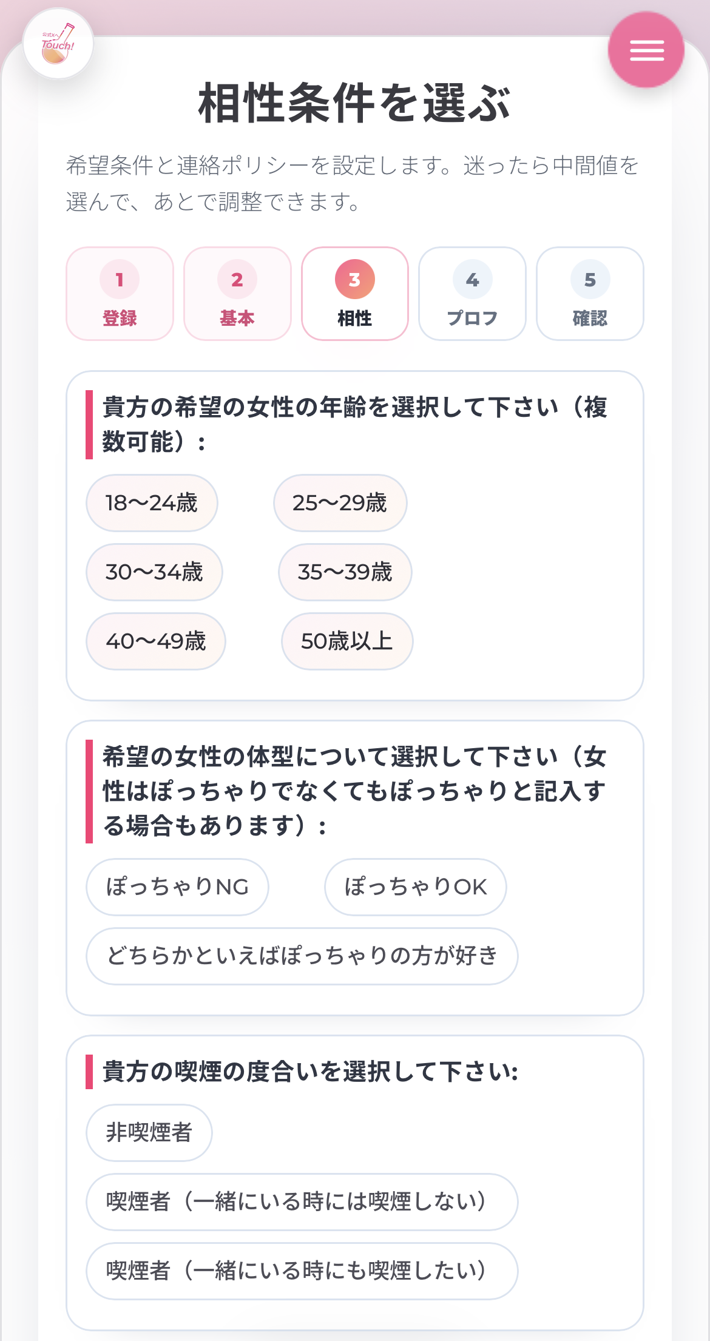Choose age range 30〜34歳

point(154,572)
